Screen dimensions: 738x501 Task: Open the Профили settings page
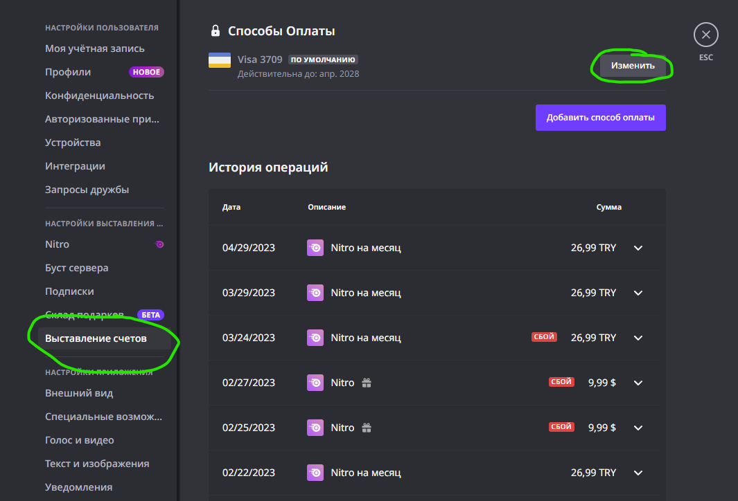coord(105,72)
